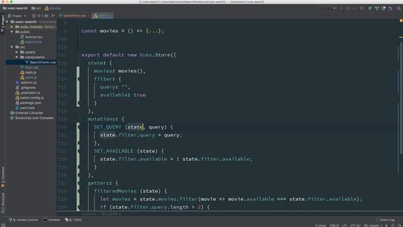Screen dimensions: 403x227
Task: Open main.js in project tree
Action: (x=28, y=73)
